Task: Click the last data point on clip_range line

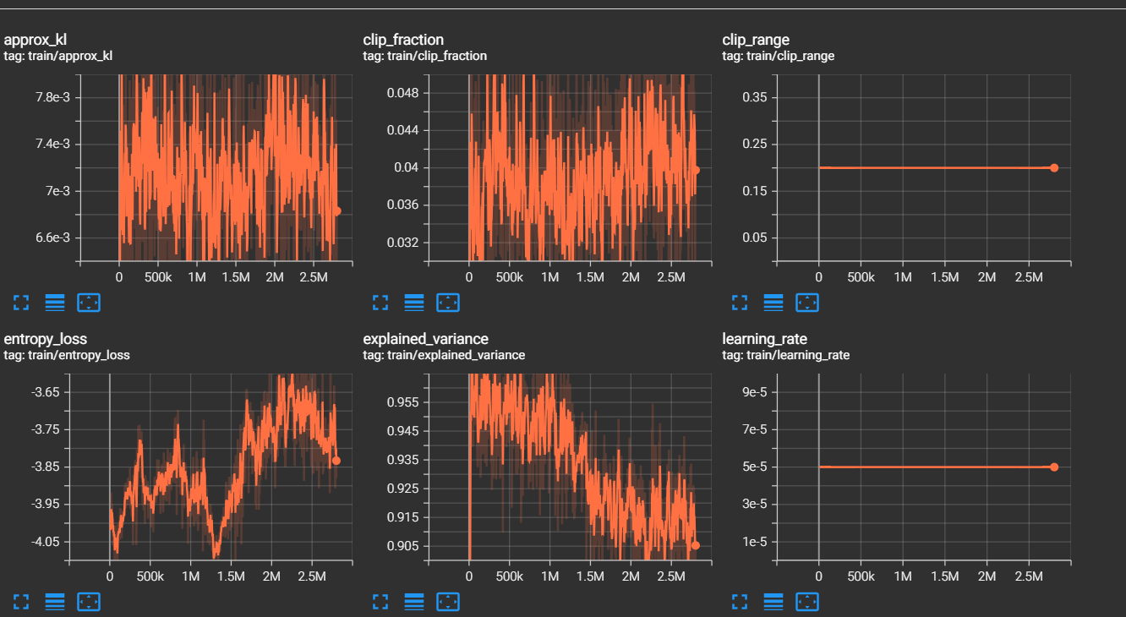Action: (x=1054, y=167)
